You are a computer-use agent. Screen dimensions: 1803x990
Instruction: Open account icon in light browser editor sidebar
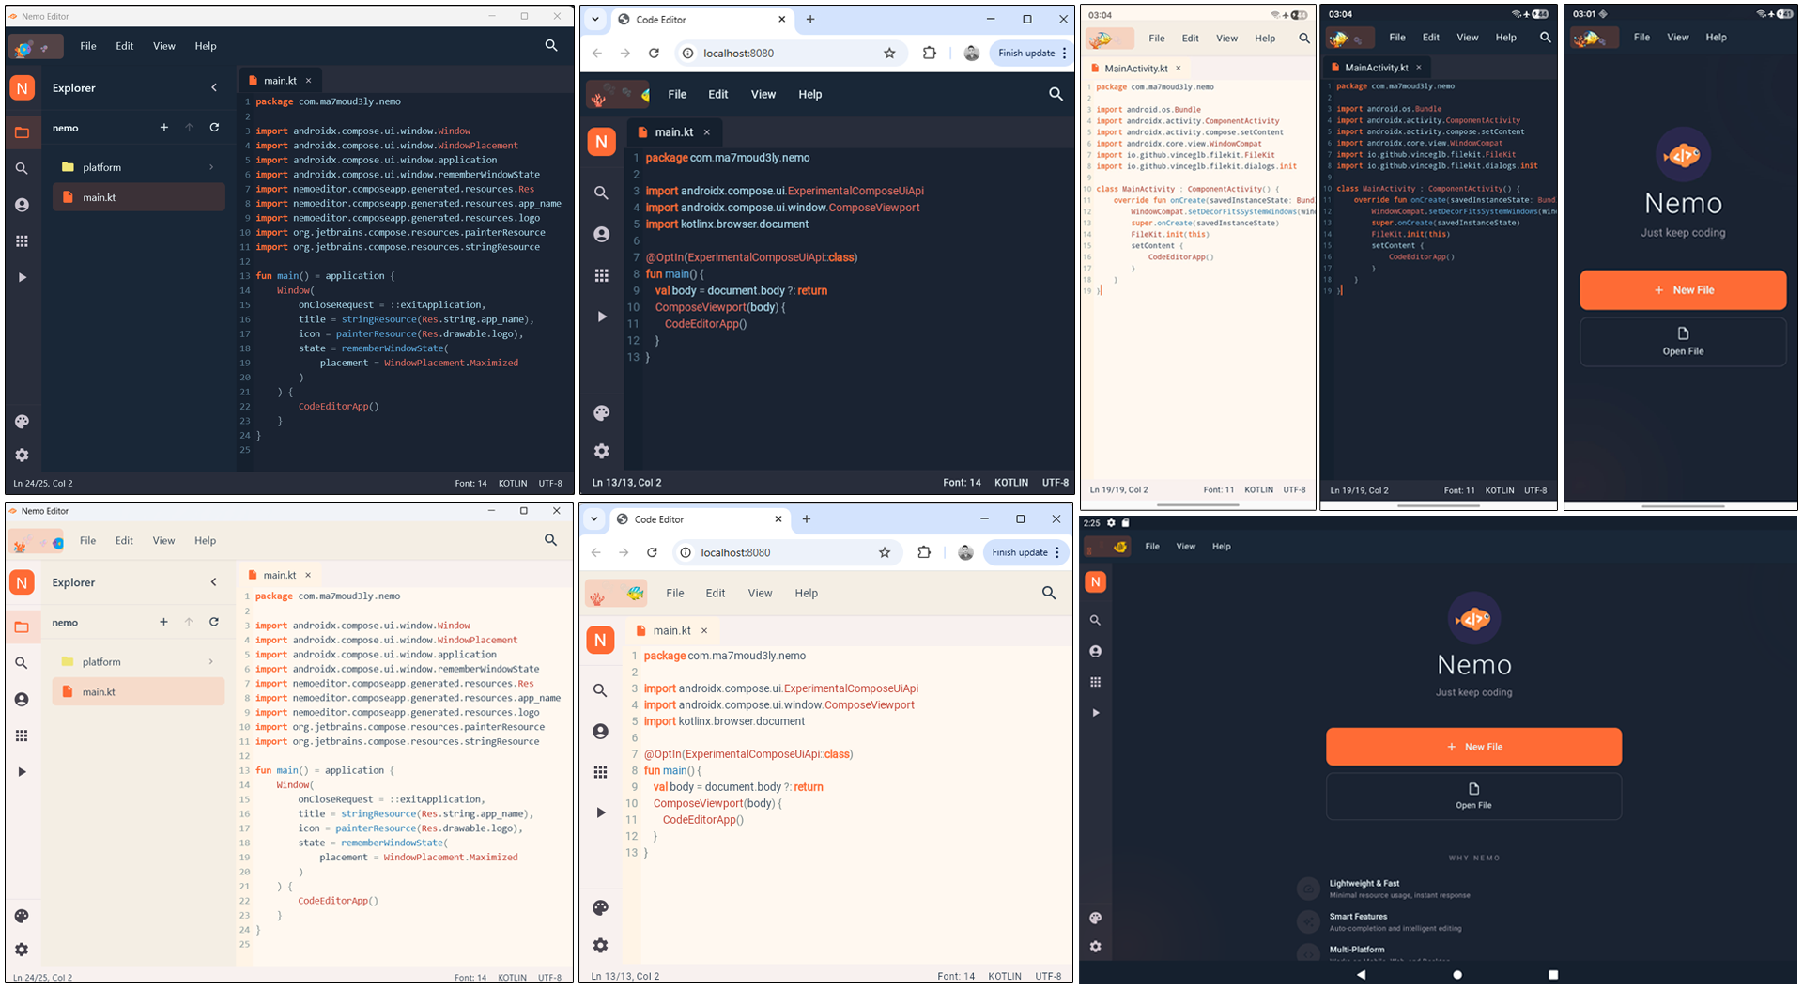pos(600,731)
